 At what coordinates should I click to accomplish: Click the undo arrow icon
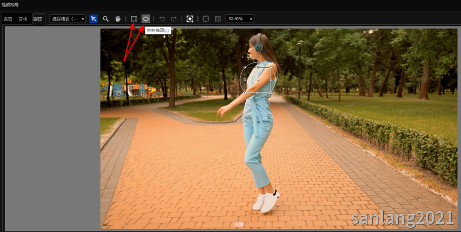point(162,19)
